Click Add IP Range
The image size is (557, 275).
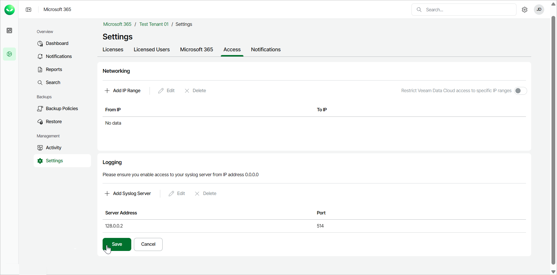(x=123, y=91)
